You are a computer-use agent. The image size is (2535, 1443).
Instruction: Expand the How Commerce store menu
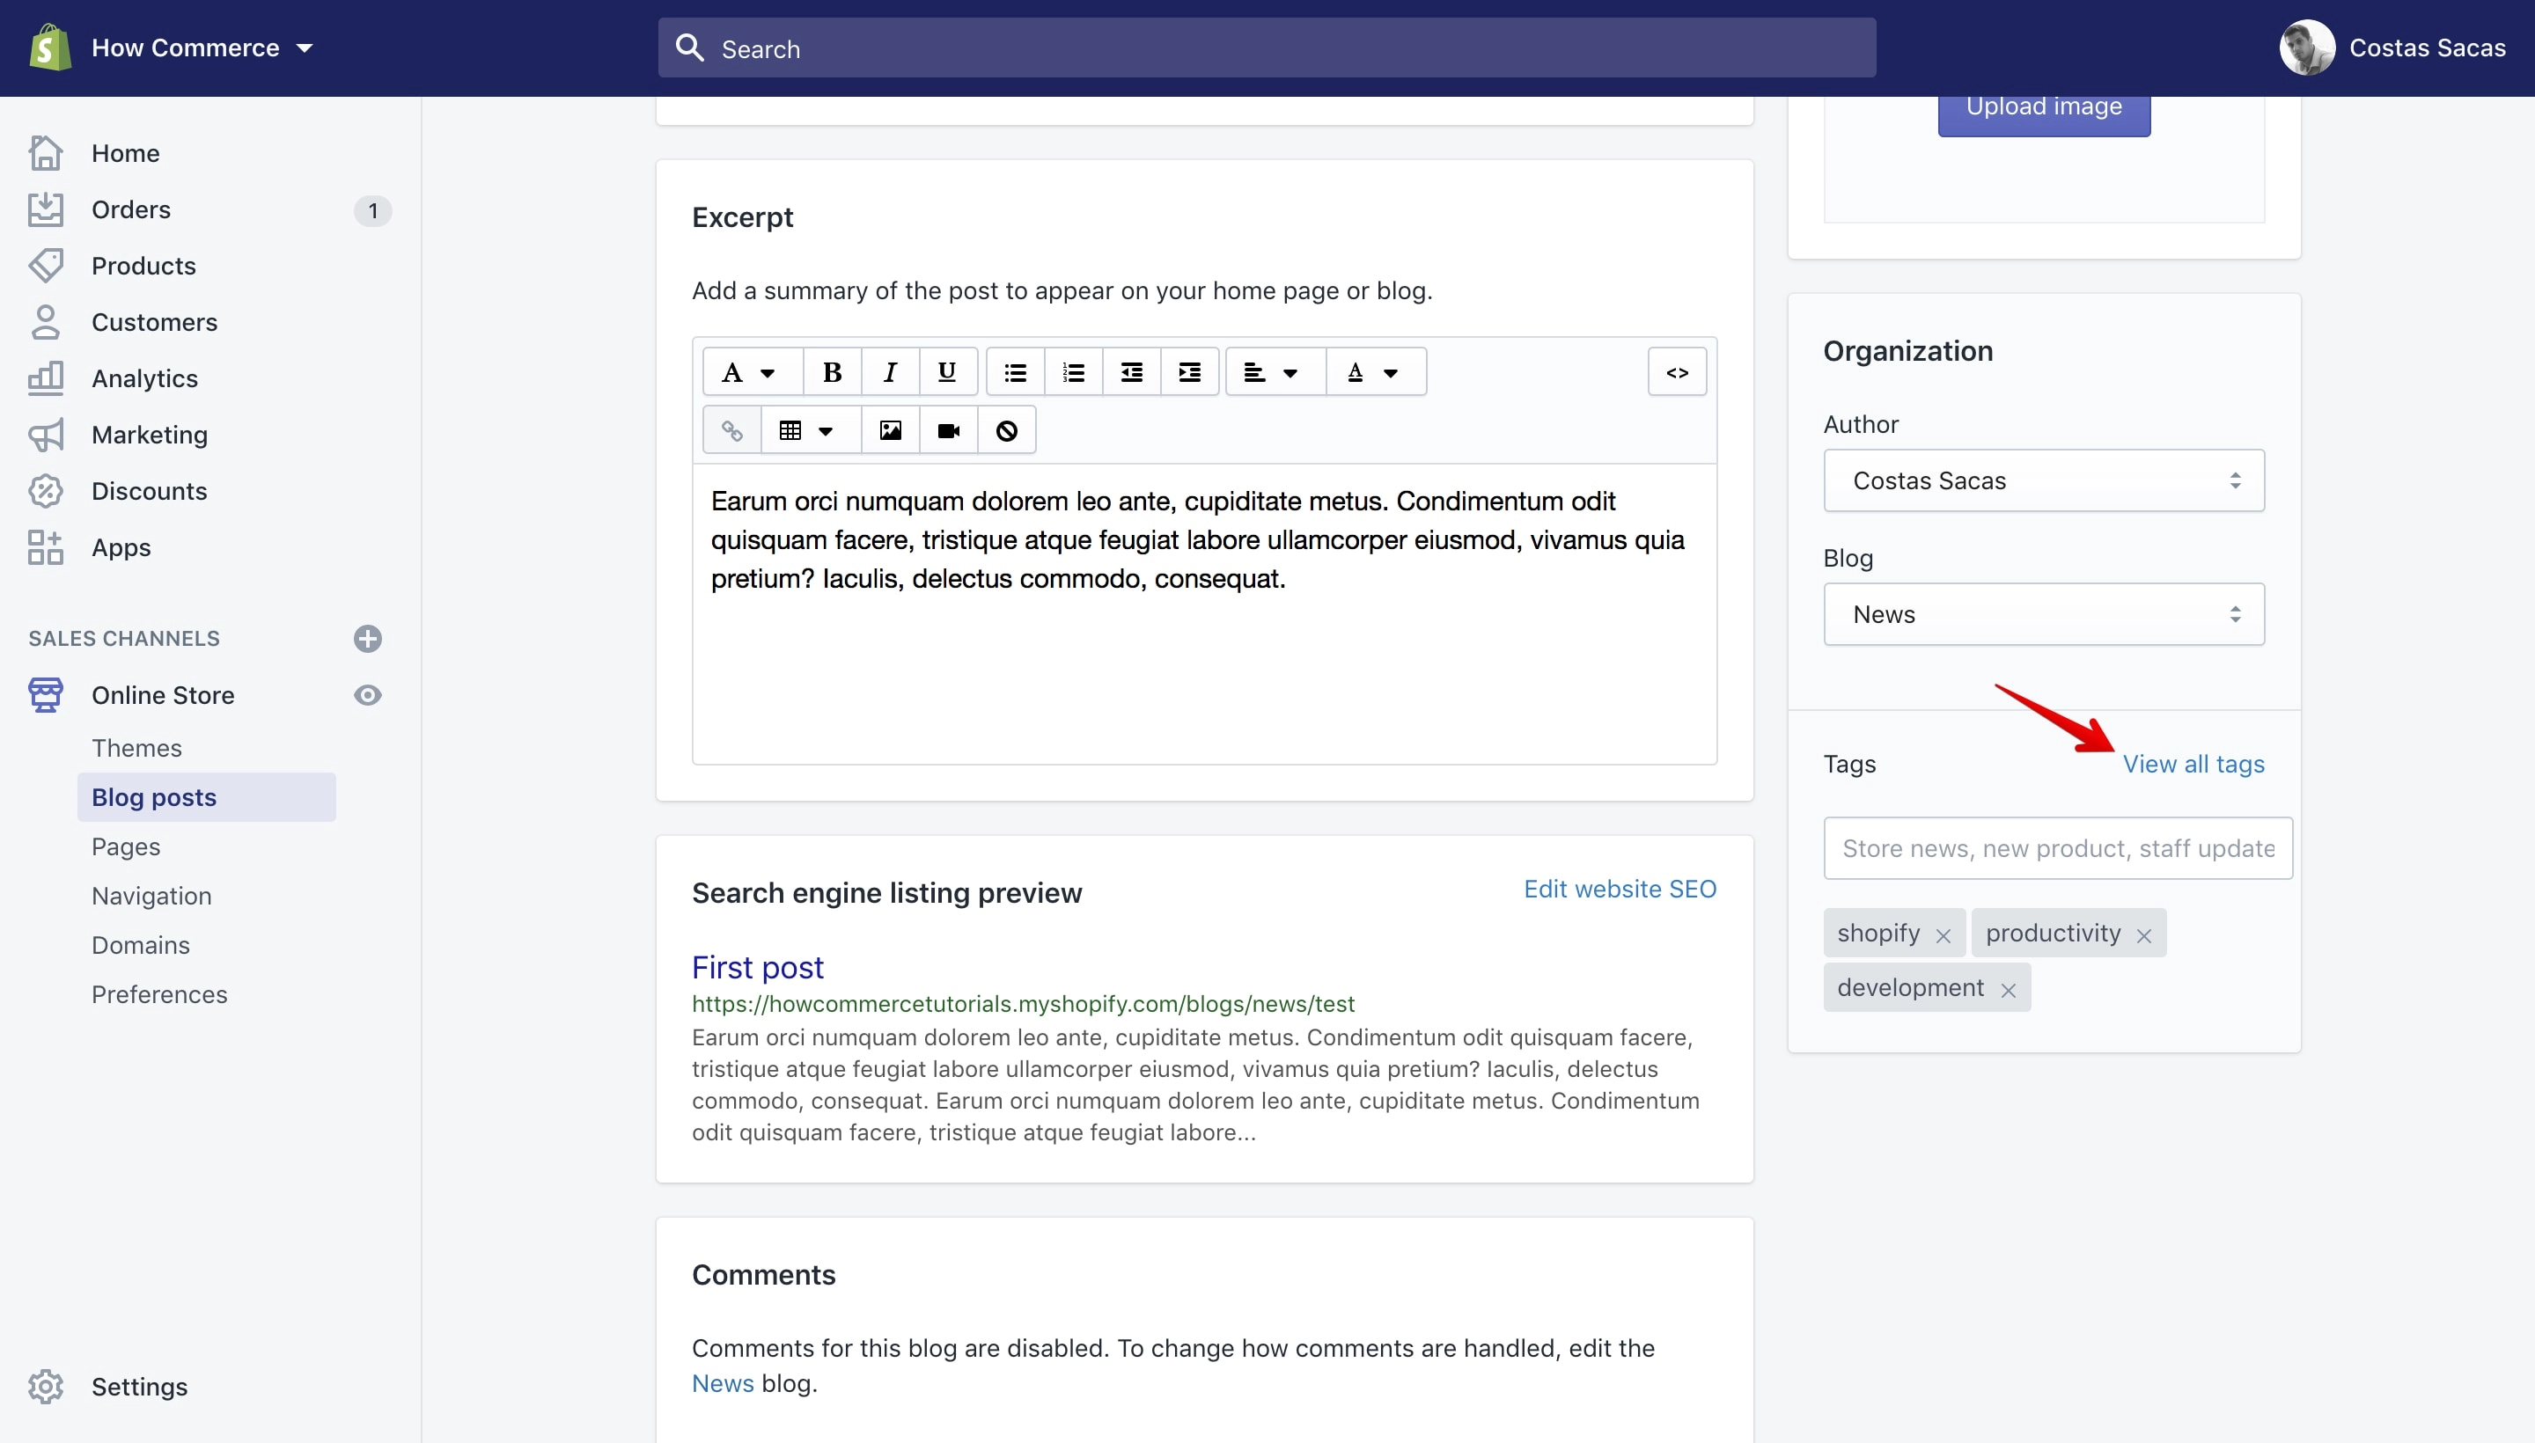click(202, 48)
